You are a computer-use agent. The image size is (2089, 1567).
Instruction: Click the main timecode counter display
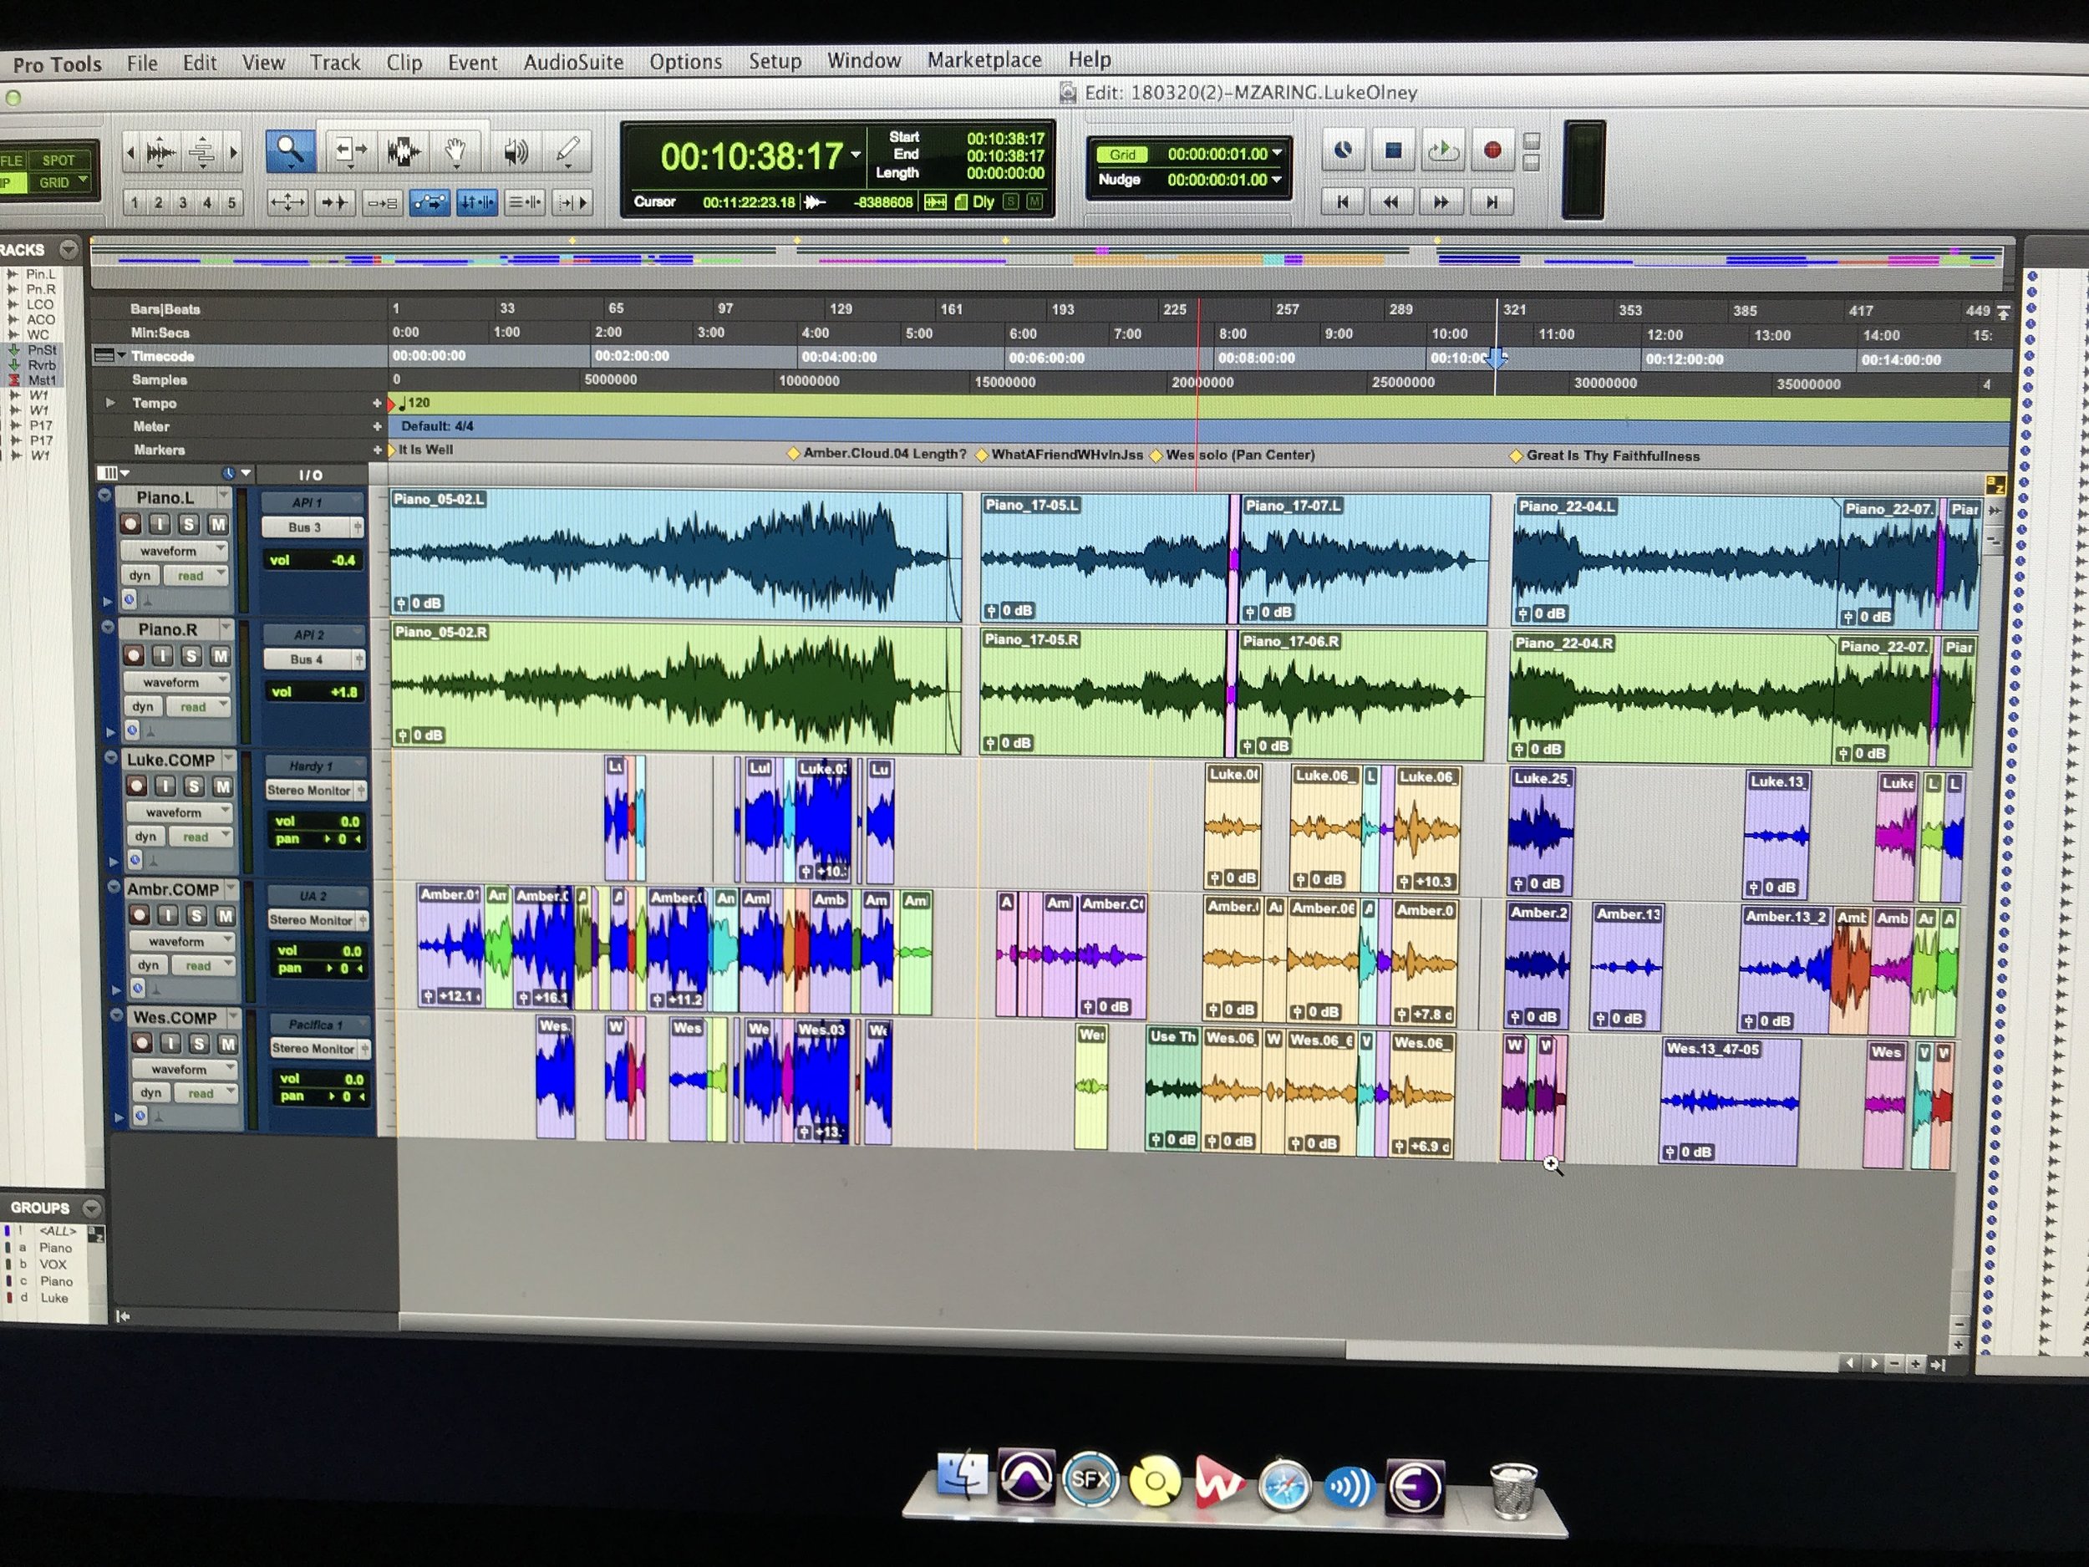(x=752, y=155)
